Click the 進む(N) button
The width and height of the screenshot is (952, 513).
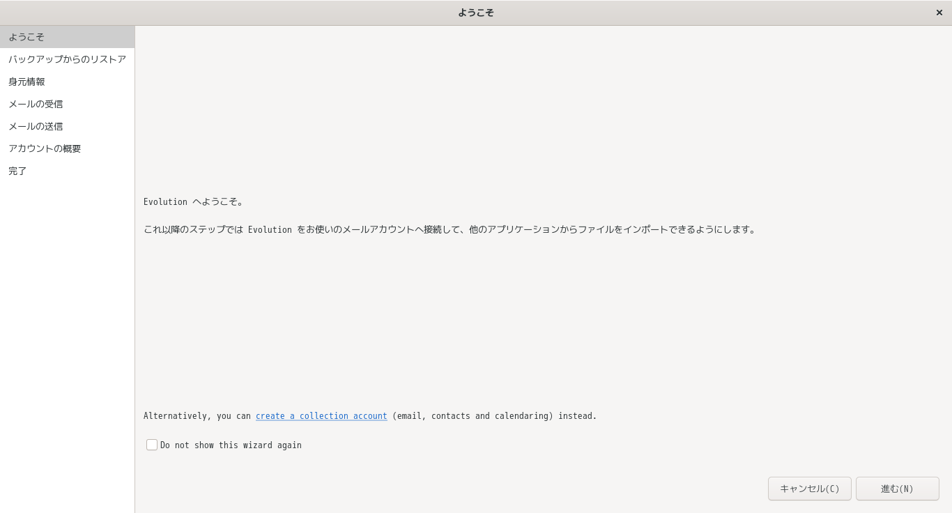898,489
